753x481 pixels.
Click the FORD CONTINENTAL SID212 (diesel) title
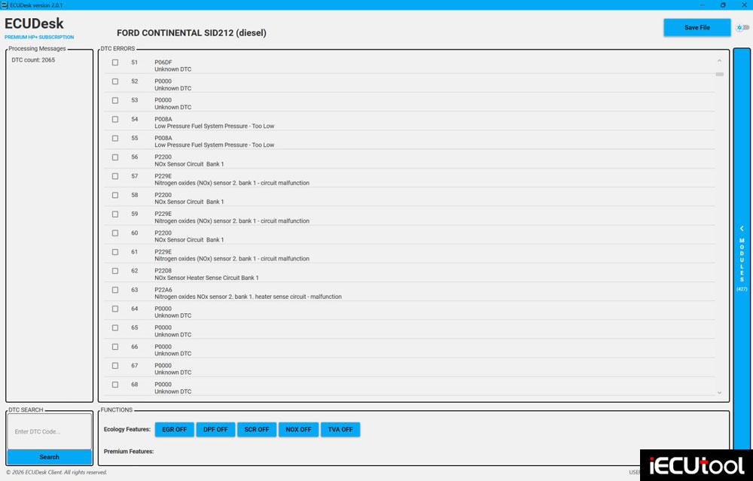[191, 33]
